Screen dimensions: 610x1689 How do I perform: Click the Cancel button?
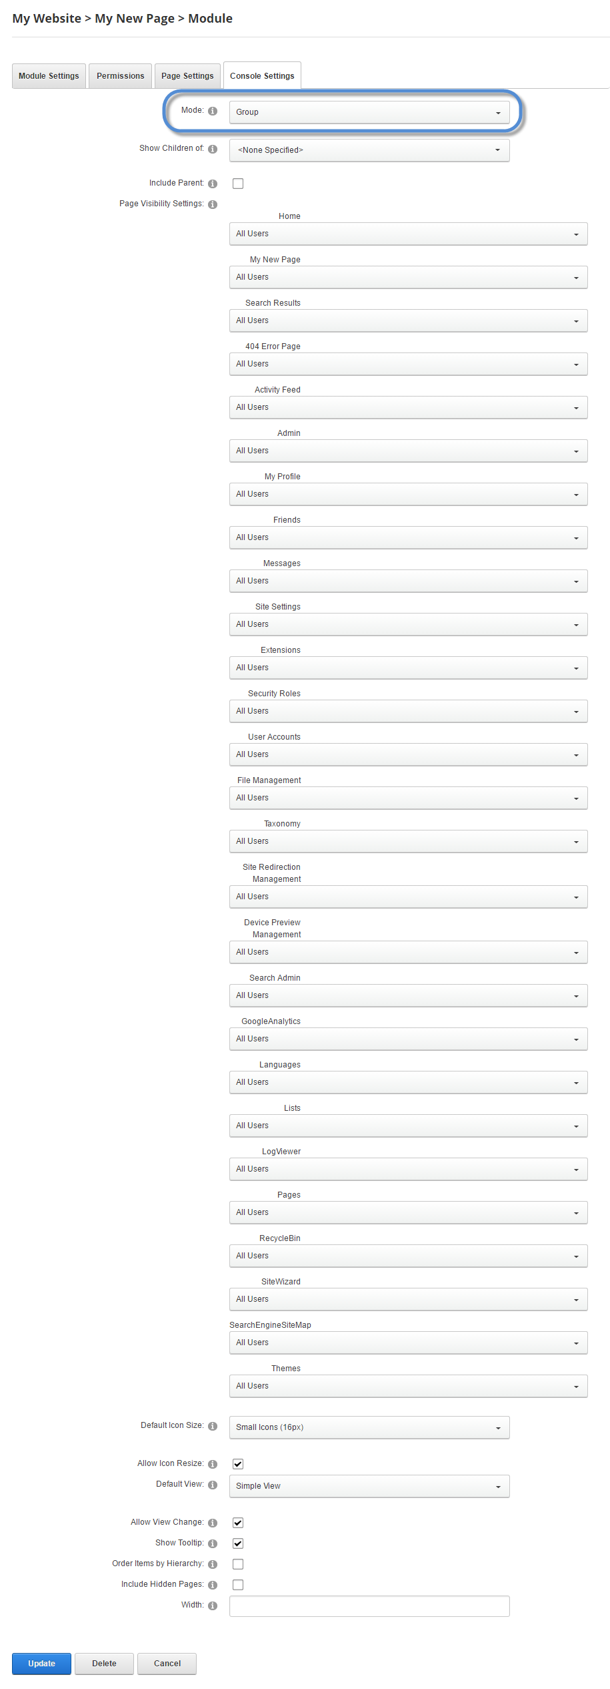click(167, 1664)
